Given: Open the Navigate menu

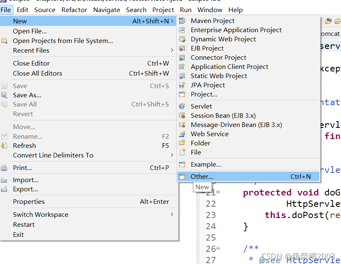Looking at the screenshot, I should (106, 10).
